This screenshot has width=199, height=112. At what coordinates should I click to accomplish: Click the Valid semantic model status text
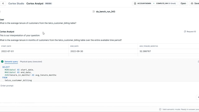click(x=181, y=109)
